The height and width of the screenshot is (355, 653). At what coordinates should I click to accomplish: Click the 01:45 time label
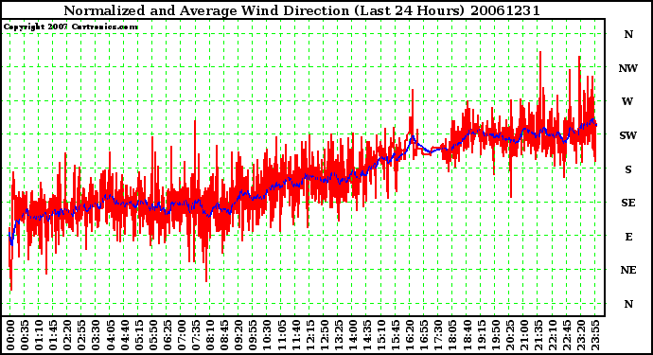53,335
